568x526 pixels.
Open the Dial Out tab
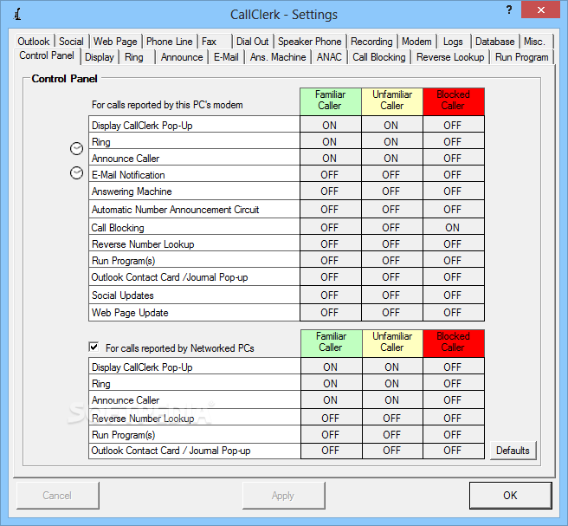[x=253, y=42]
